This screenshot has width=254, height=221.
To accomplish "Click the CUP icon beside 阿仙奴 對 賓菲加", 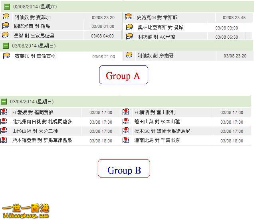I will coord(6,17).
